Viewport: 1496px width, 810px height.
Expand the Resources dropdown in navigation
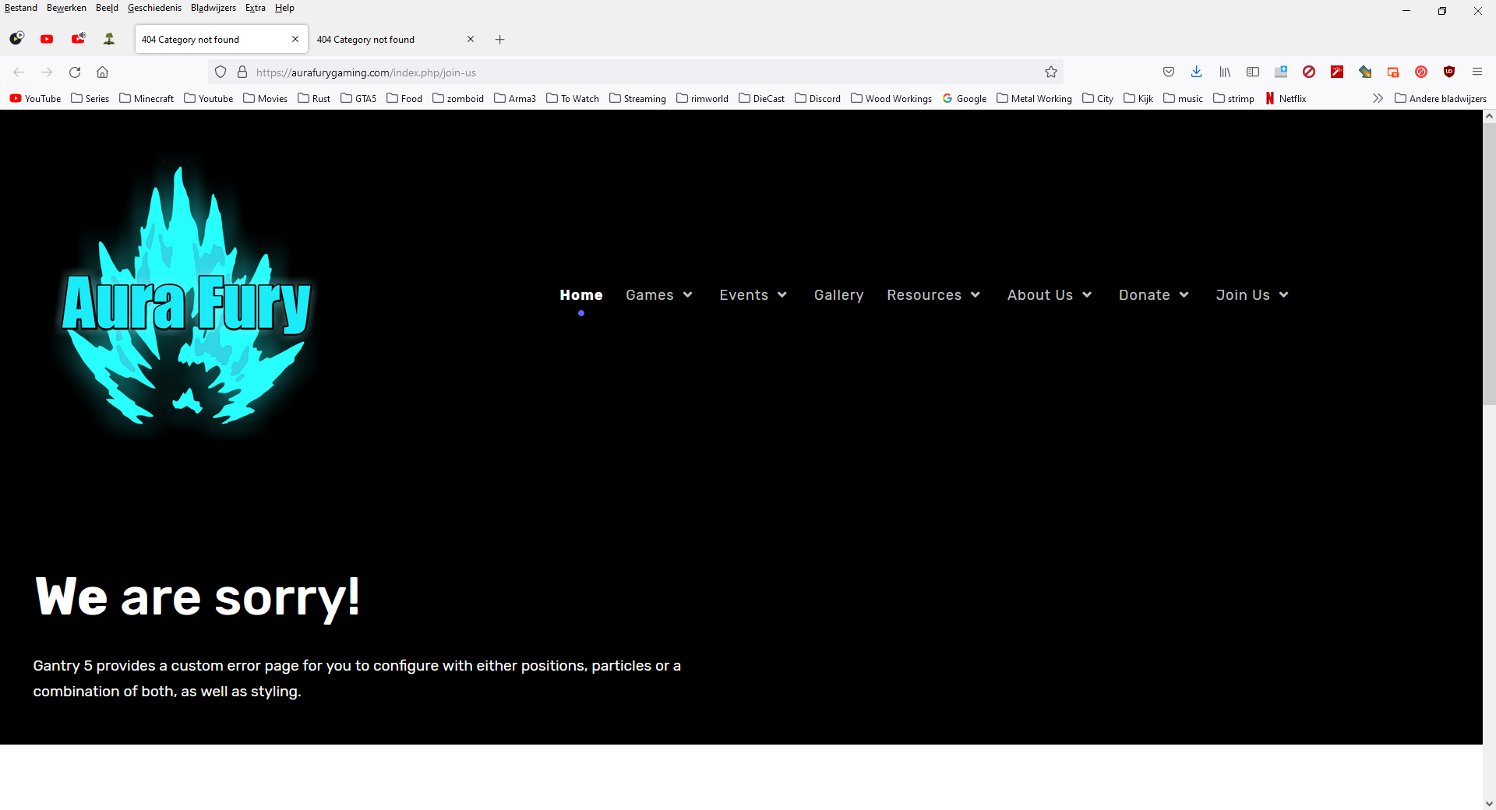pyautogui.click(x=933, y=295)
